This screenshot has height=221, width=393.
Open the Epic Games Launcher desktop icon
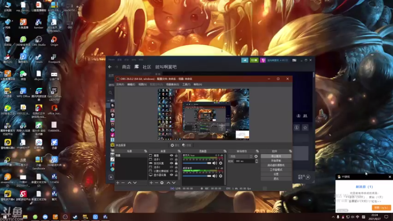pyautogui.click(x=54, y=94)
